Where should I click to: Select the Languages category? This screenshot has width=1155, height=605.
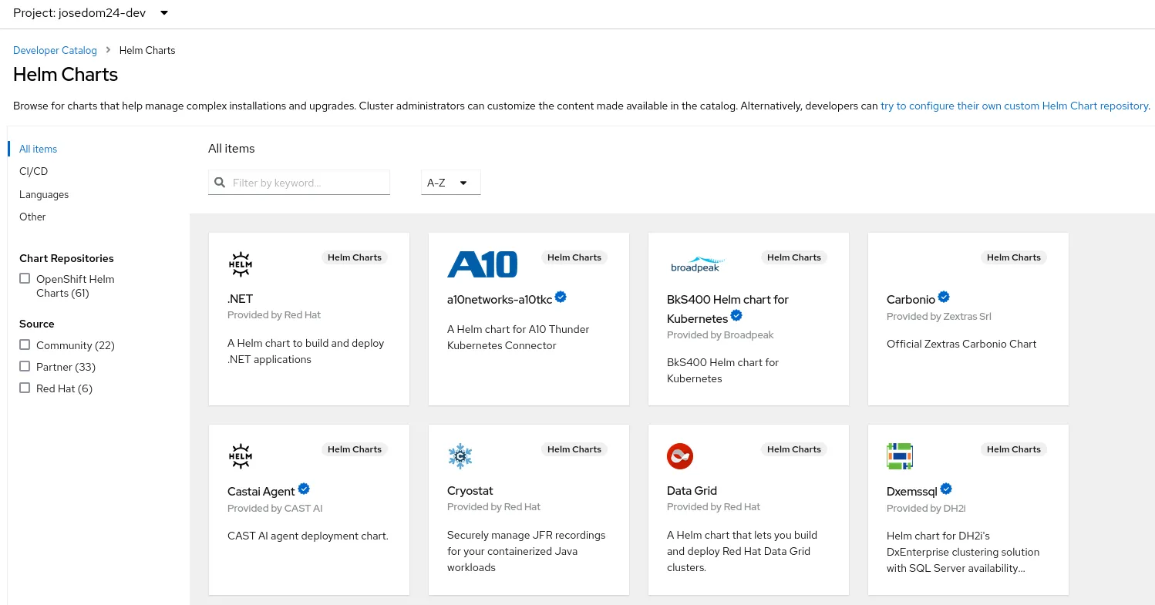[x=44, y=194]
